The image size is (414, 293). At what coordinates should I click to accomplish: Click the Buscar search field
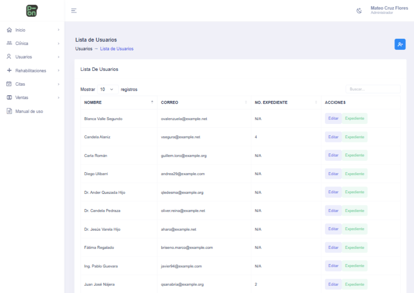(x=373, y=89)
